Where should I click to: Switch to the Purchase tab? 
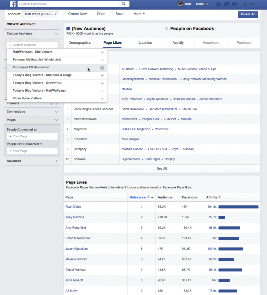pos(244,43)
